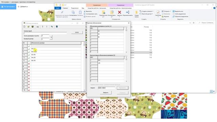Toggle the red cross in size row 7
Image resolution: width=217 pixels, height=122 pixels.
[x=29, y=64]
